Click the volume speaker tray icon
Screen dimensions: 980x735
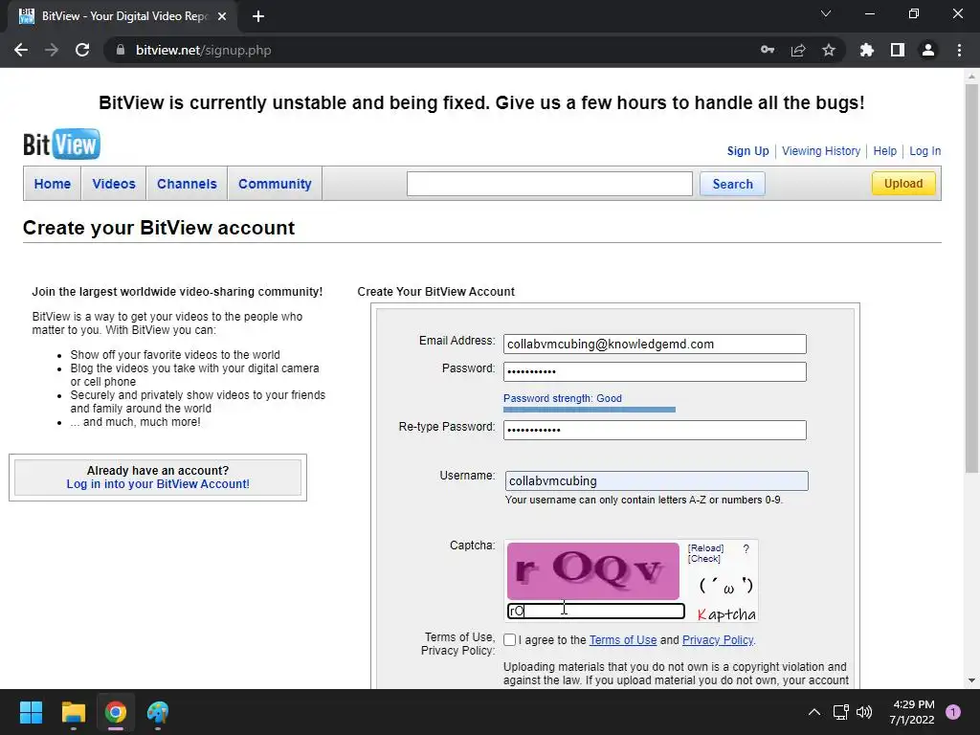(x=864, y=712)
